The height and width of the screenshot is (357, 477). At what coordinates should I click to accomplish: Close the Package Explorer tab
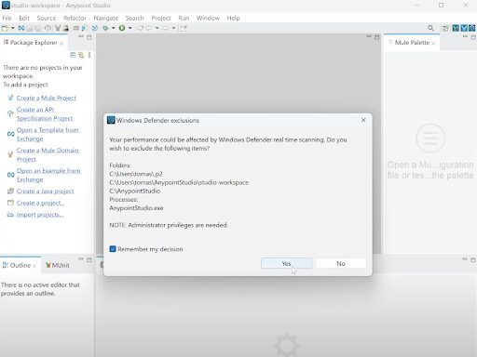pos(61,43)
